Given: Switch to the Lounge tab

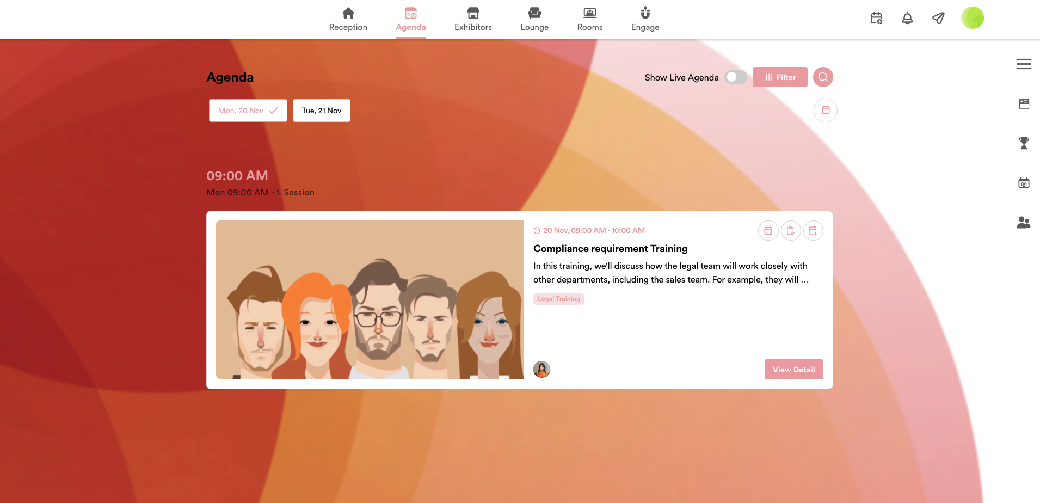Looking at the screenshot, I should [x=534, y=19].
